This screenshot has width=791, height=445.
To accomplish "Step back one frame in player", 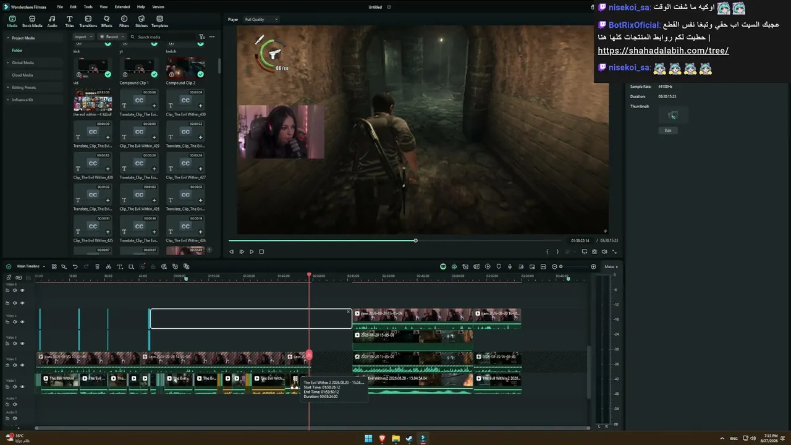I will [x=232, y=252].
